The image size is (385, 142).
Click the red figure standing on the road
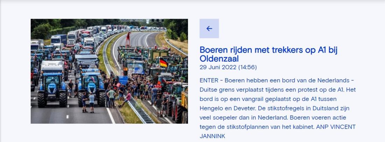click(x=128, y=39)
